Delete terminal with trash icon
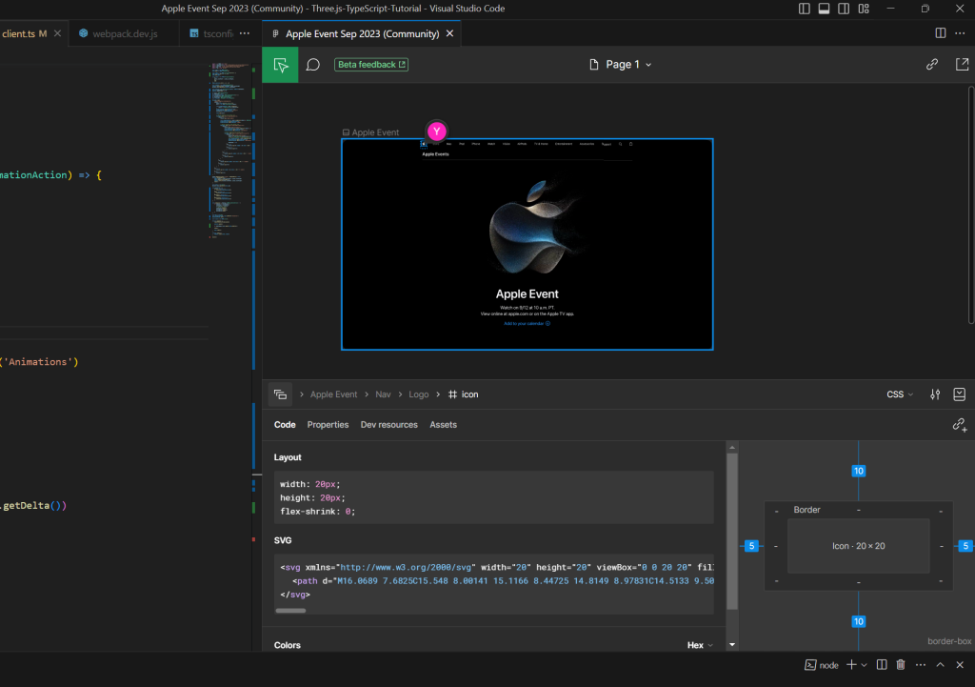 [x=901, y=665]
